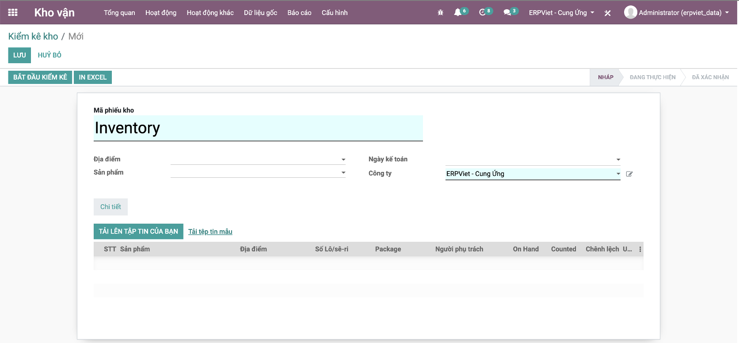Expand the Địa điểm dropdown
The height and width of the screenshot is (343, 739).
click(x=343, y=160)
